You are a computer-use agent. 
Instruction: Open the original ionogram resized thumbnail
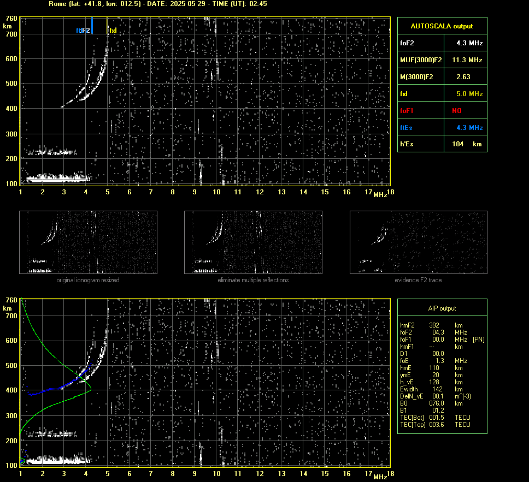click(88, 242)
